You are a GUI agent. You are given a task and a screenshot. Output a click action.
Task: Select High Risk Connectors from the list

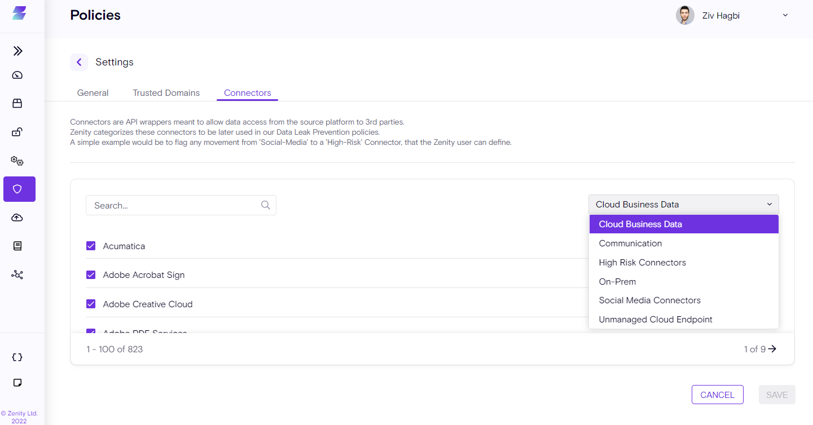642,263
